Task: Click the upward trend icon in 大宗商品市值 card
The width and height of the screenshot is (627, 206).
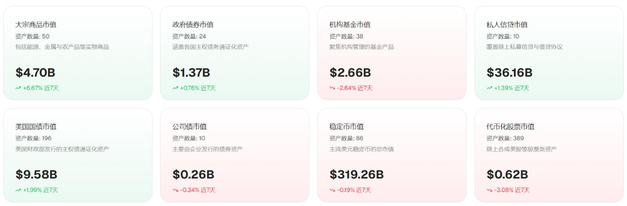Action: point(18,88)
